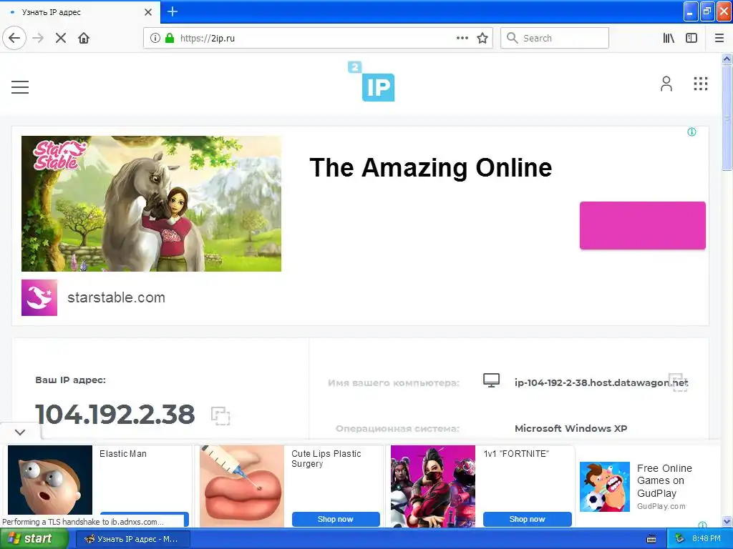
Task: Select the IP address 104.192.2.38 text
Action: click(x=115, y=415)
